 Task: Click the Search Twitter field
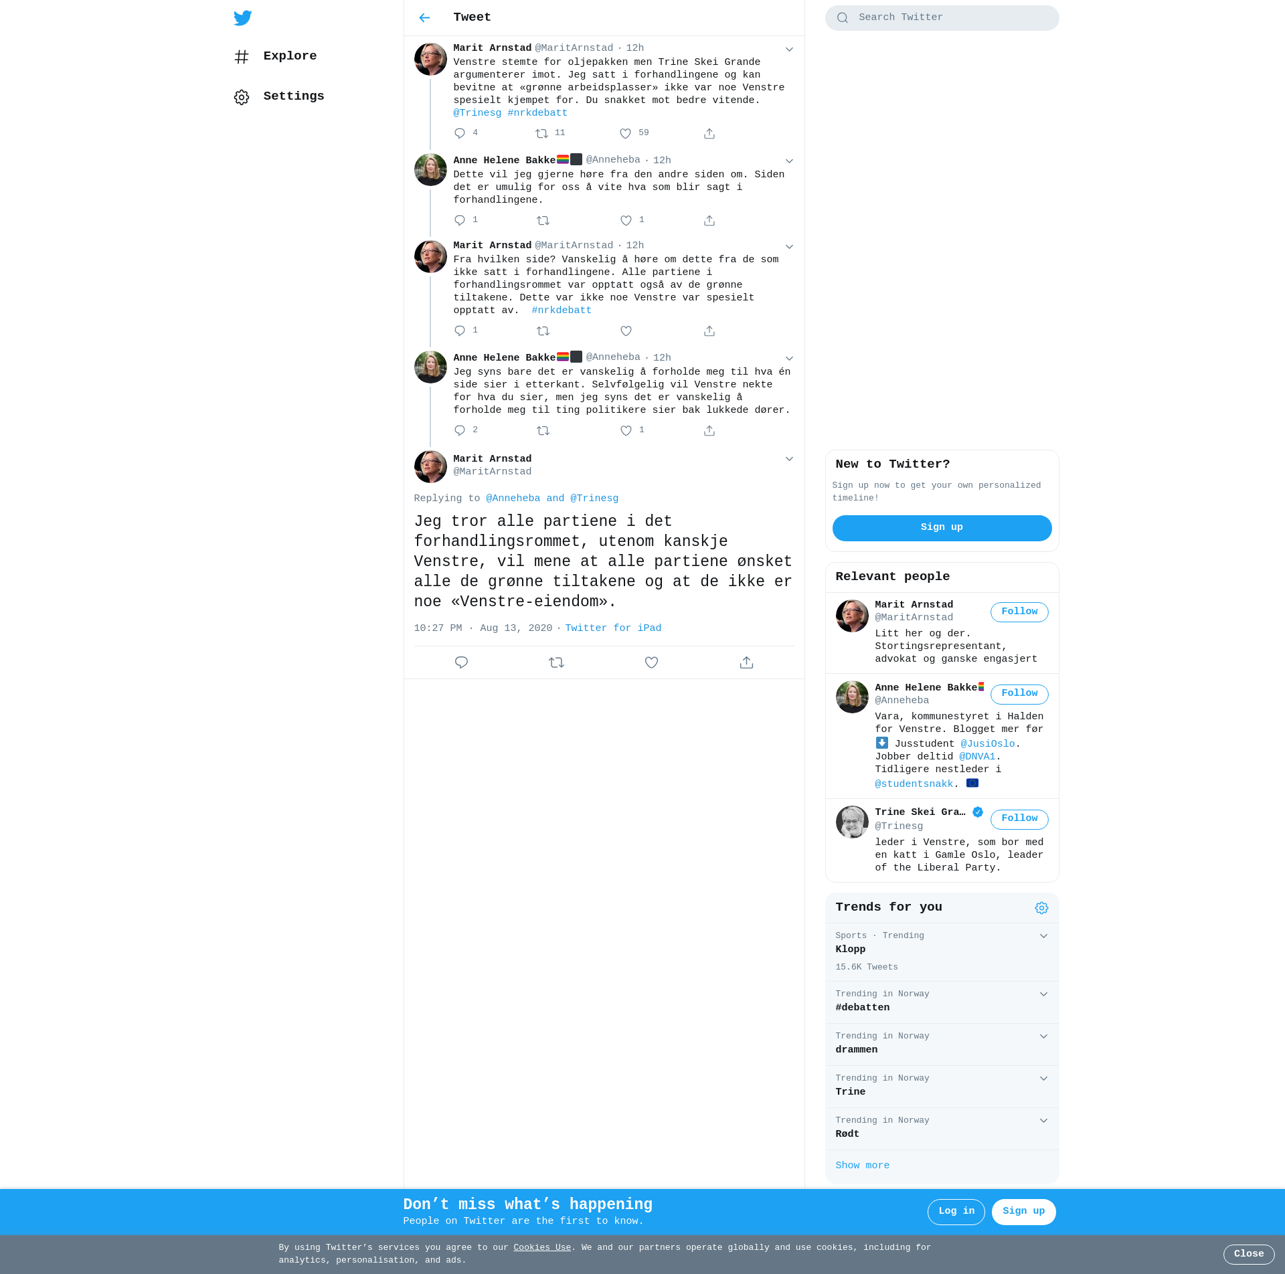pos(950,18)
